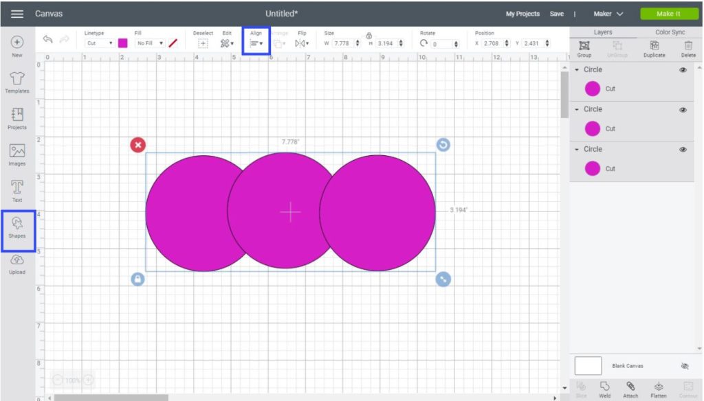Click the magenta linetype color swatch
Screen dimensions: 704x401
click(123, 43)
